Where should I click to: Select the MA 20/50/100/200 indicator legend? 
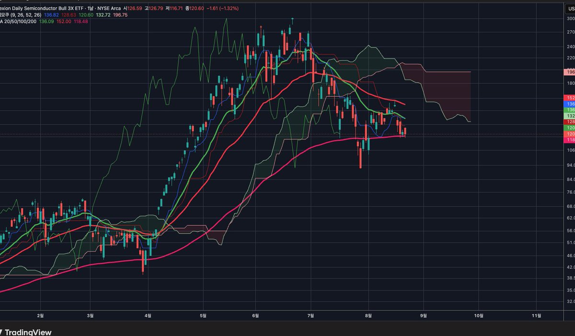pyautogui.click(x=18, y=22)
